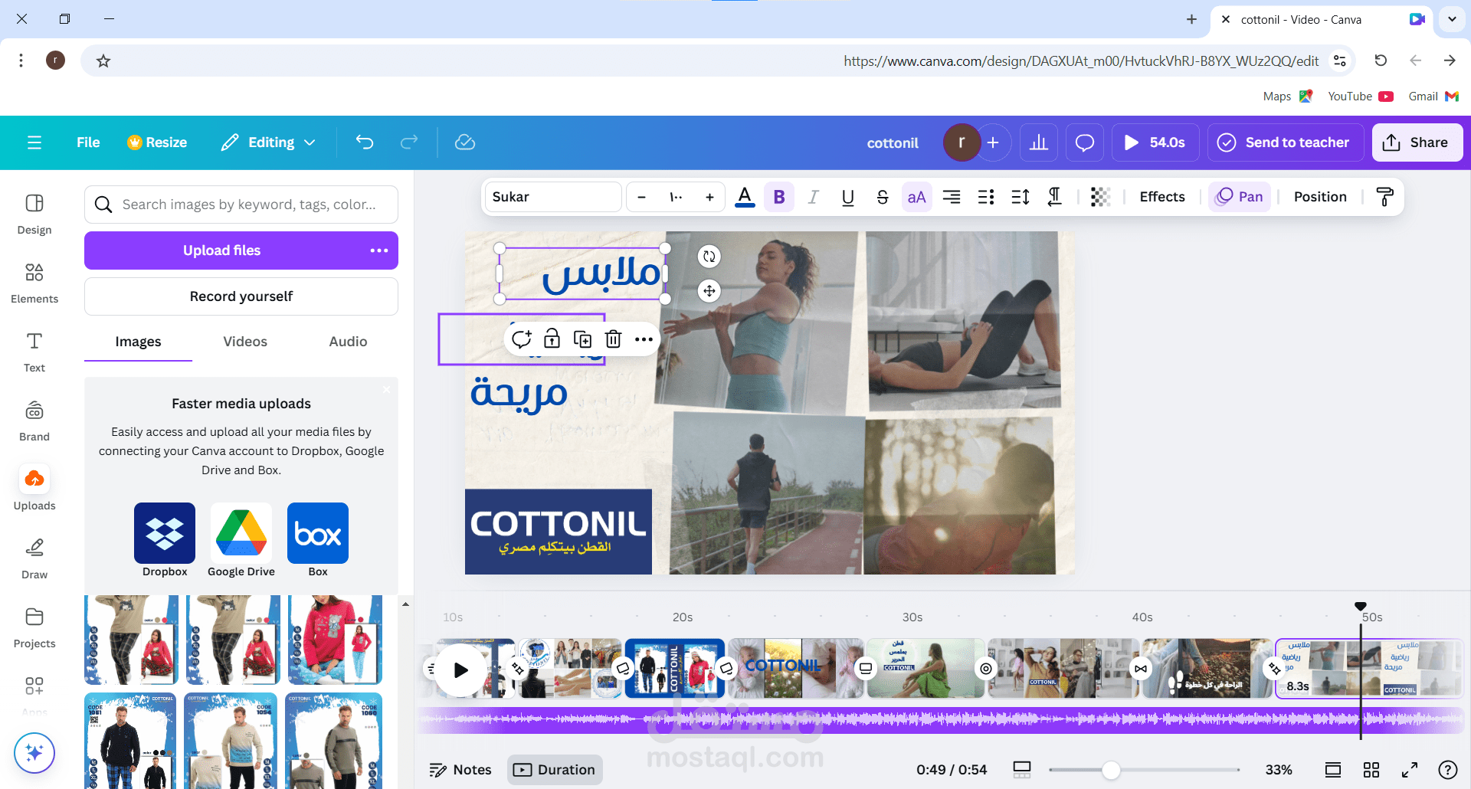Open the Projects panel
1471x789 pixels.
34,628
